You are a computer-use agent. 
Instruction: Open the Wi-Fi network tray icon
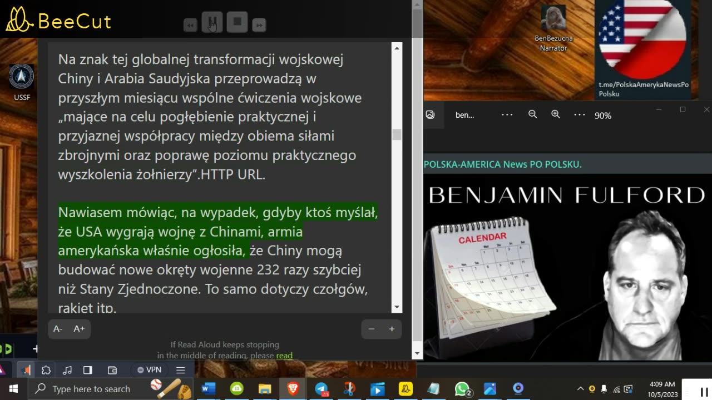[616, 389]
